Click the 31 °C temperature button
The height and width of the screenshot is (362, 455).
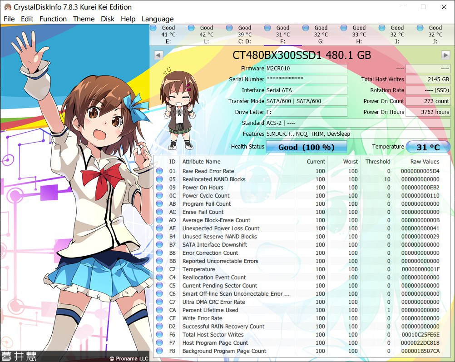pyautogui.click(x=428, y=147)
